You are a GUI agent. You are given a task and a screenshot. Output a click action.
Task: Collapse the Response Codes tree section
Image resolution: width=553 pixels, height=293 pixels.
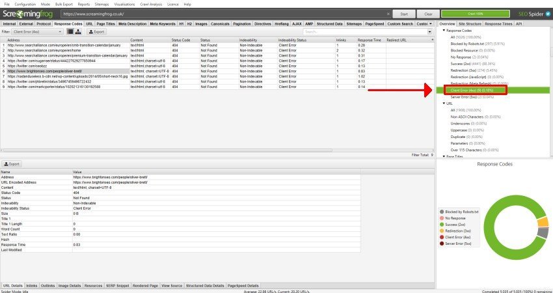[x=443, y=31]
